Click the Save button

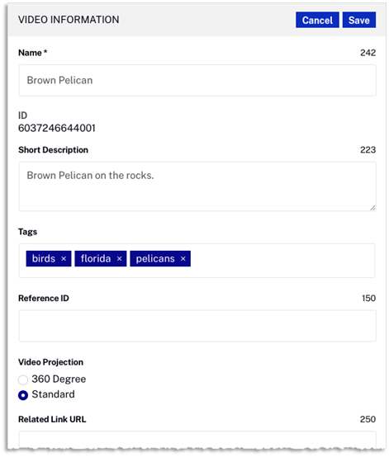coord(359,20)
